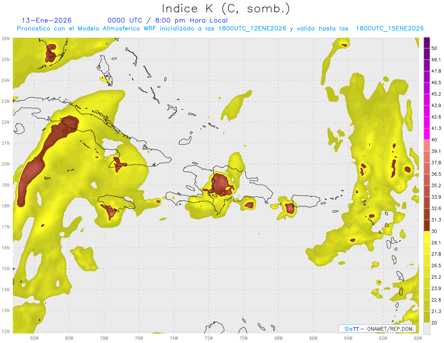Click longitude label "64W"

pyautogui.click(x=348, y=338)
